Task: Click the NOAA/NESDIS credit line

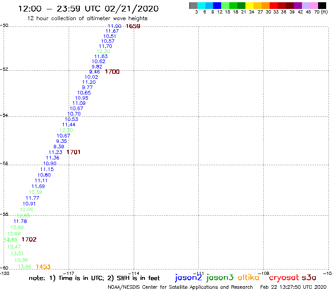Action: click(180, 287)
